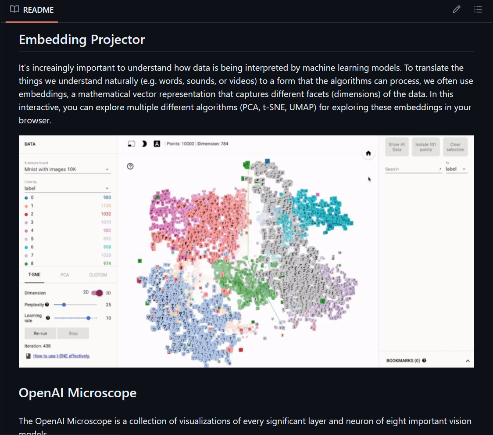Open 'How to use t-SNE effectively' link
Viewport: 493px width, 435px height.
pos(61,356)
